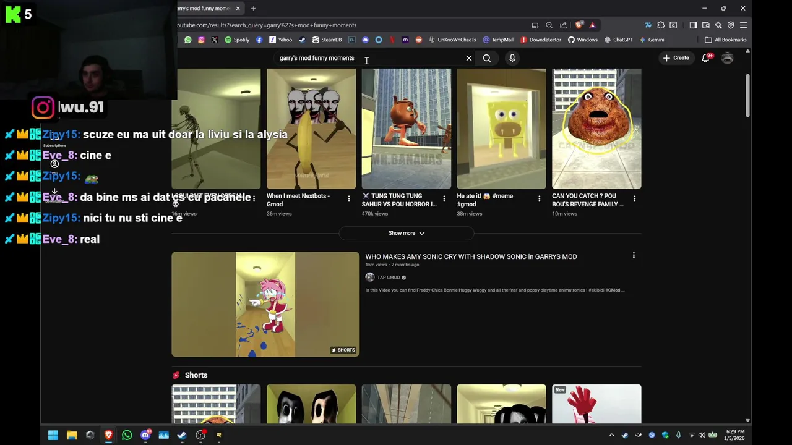Open Facebook bookmark icon
The image size is (792, 445).
(259, 40)
